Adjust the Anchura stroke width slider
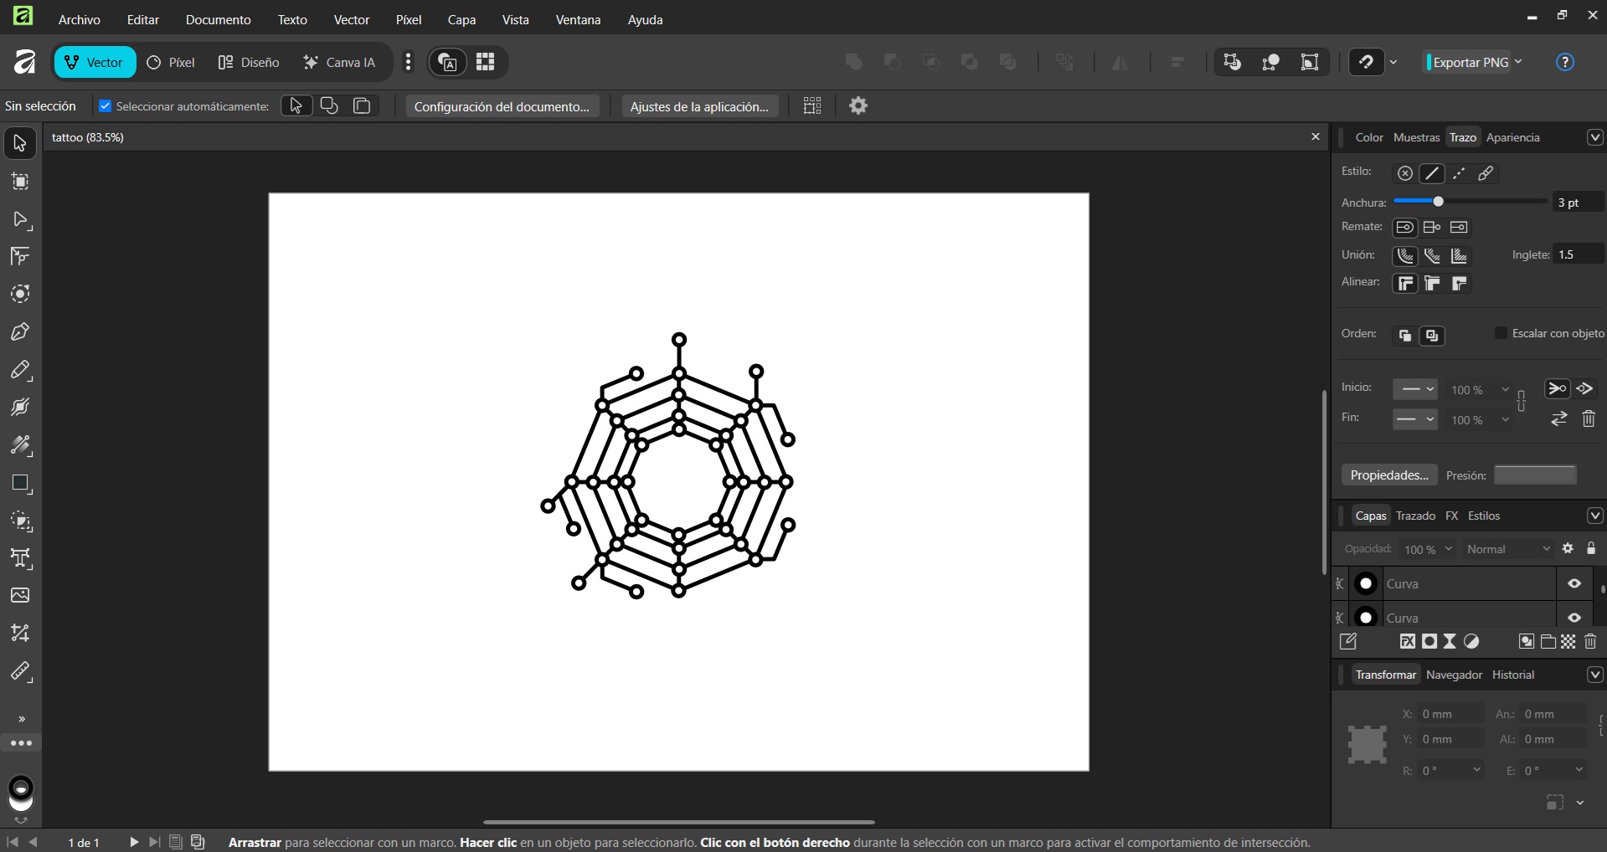The height and width of the screenshot is (852, 1607). pos(1438,202)
